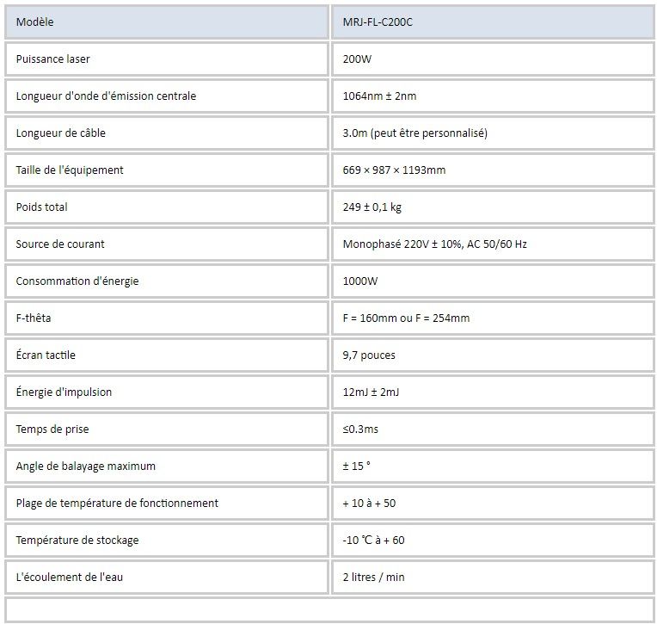This screenshot has width=657, height=624.
Task: Select the 249 ± 0,1 kg weight value
Action: [373, 207]
